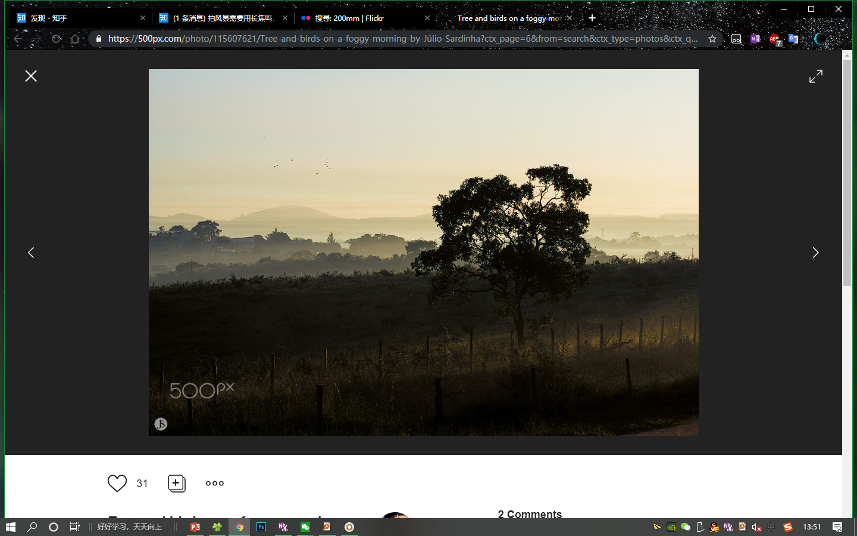Close the photo viewer with the X icon

coord(31,76)
